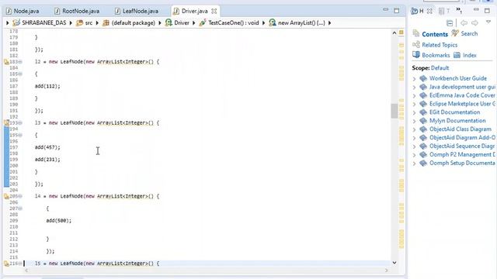Screen dimensions: 497x279
Task: Expand breadcrumb arrow after new ArrayList()
Action: pos(329,22)
